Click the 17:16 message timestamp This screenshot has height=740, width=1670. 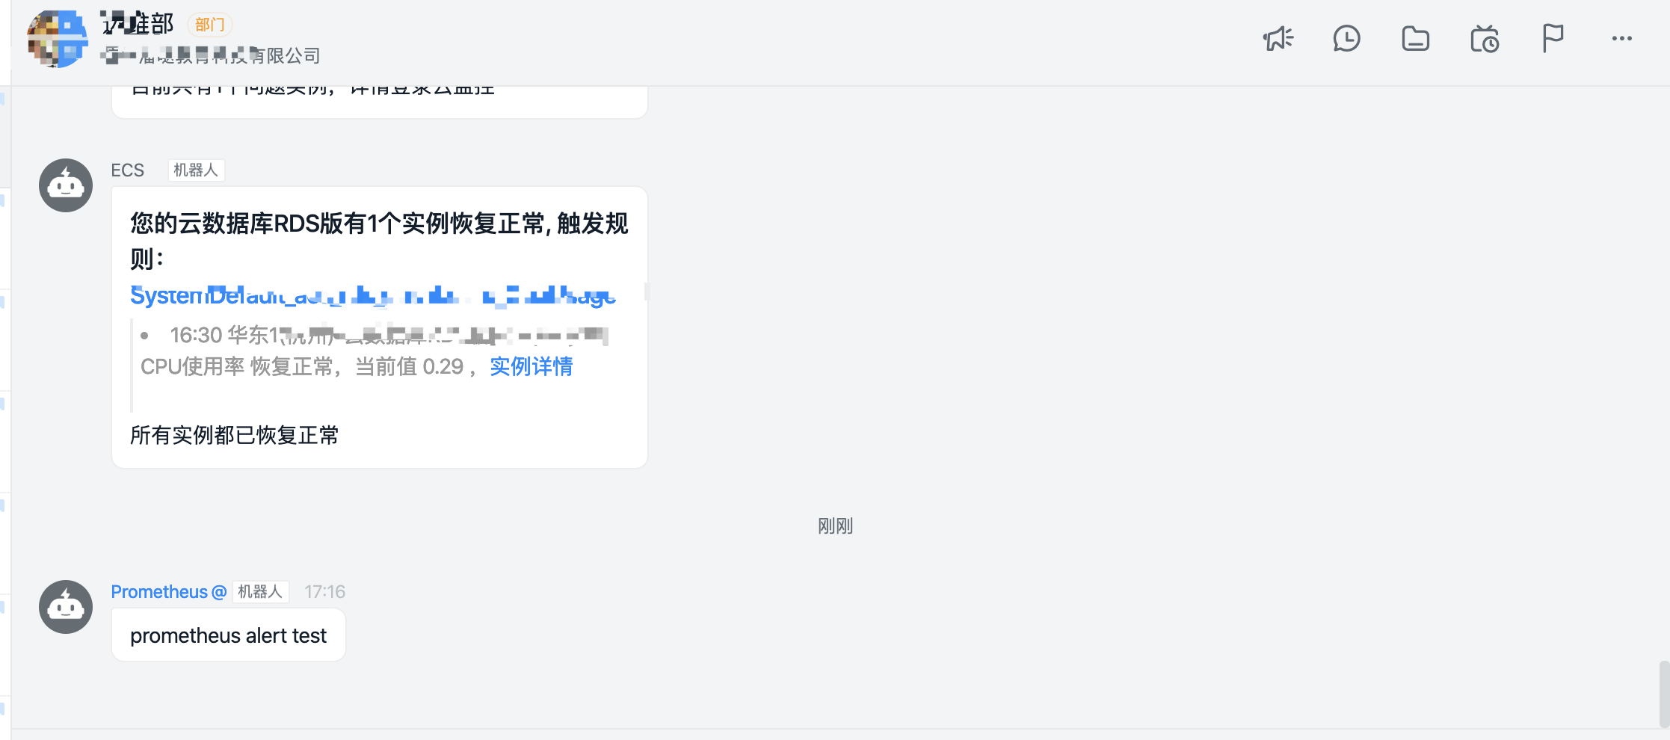[324, 592]
